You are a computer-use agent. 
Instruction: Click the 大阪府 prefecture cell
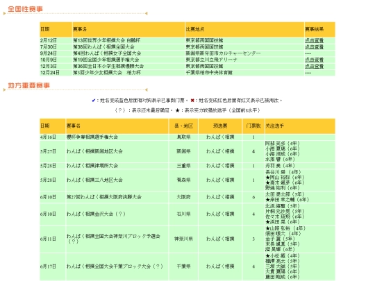pyautogui.click(x=183, y=197)
